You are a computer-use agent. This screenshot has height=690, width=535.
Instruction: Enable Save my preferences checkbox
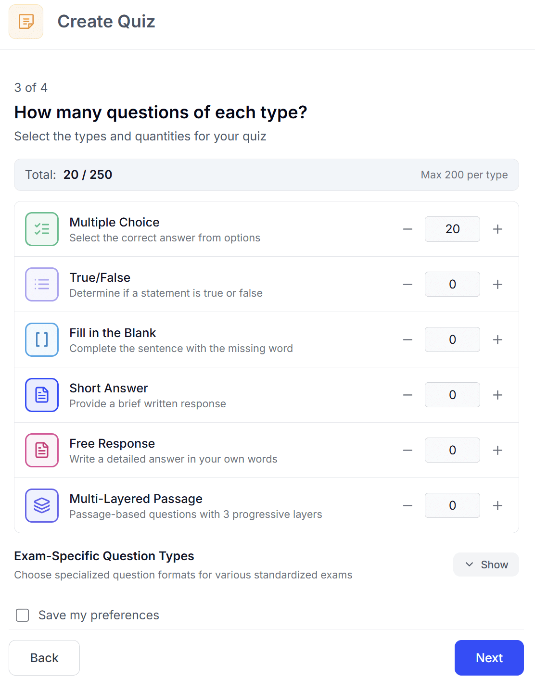pyautogui.click(x=23, y=615)
